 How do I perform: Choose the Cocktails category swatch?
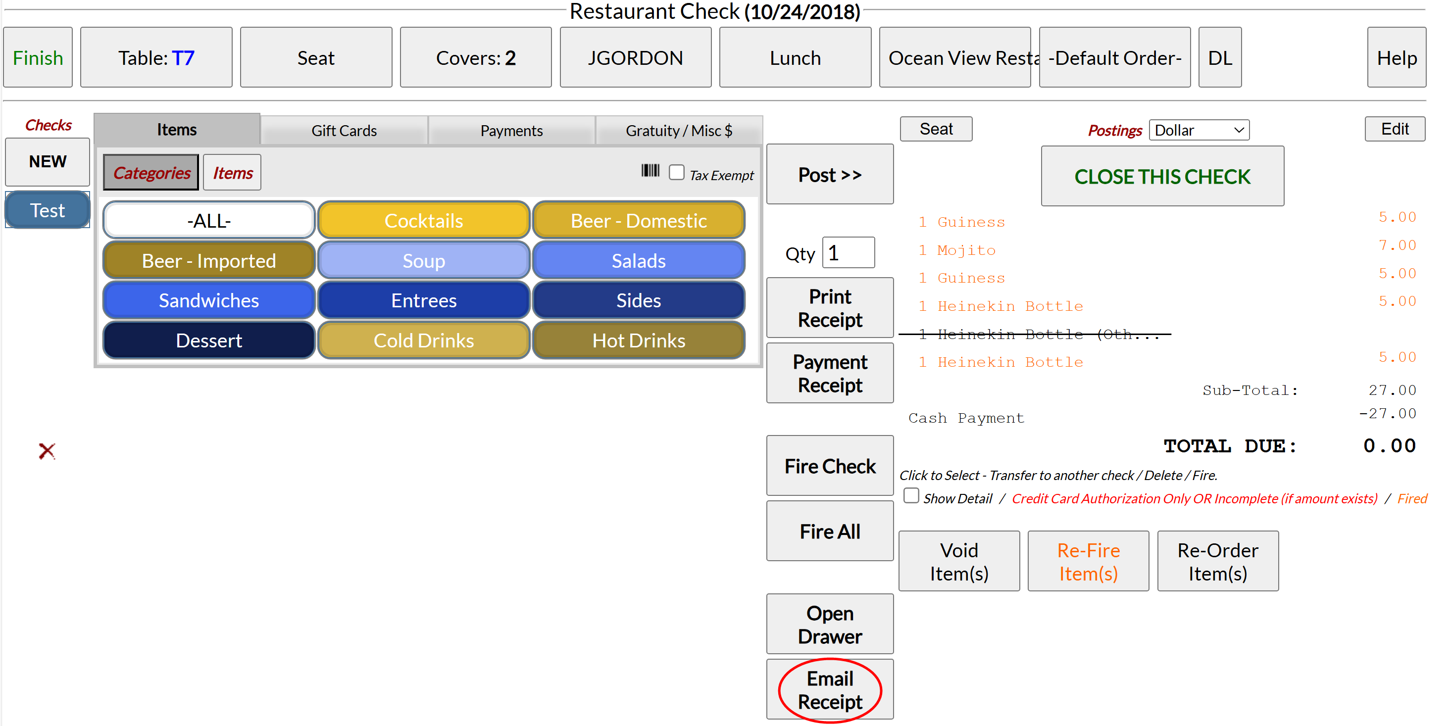423,221
